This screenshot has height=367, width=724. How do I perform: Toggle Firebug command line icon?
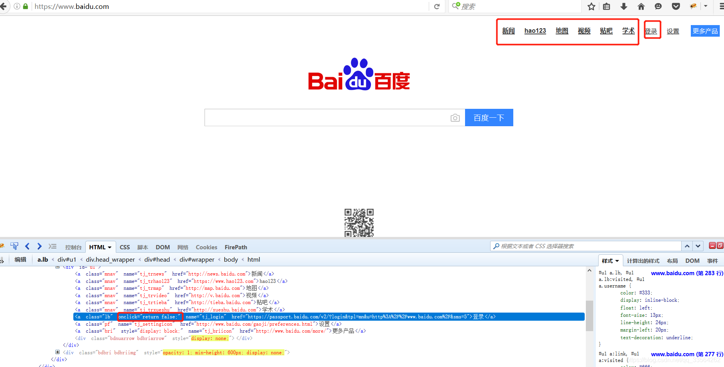[x=52, y=246]
